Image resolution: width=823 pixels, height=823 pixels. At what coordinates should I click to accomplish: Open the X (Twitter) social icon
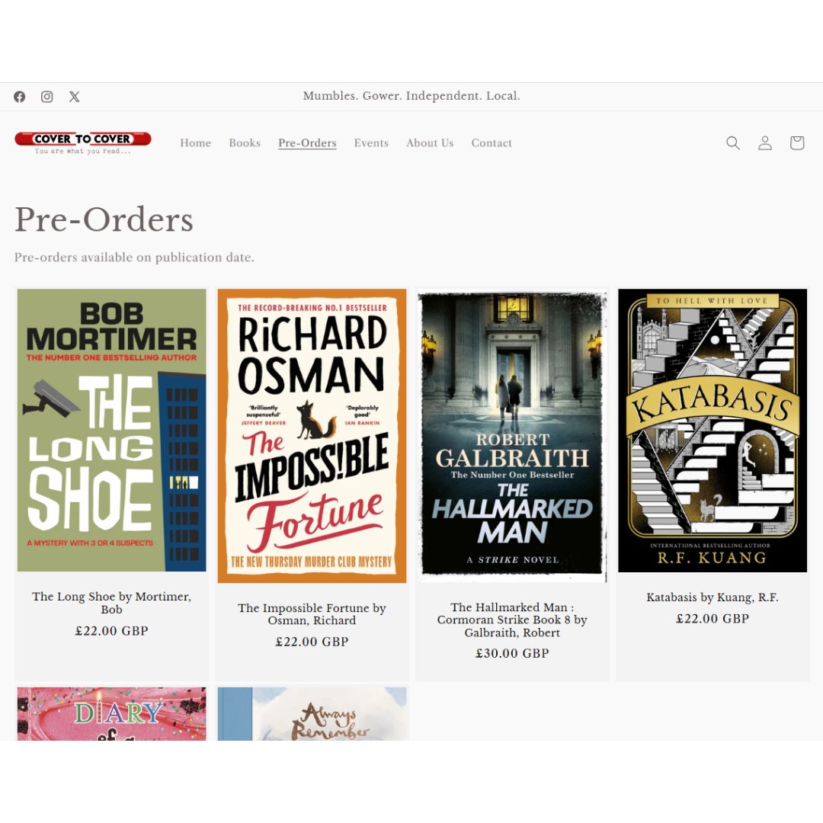[x=75, y=97]
